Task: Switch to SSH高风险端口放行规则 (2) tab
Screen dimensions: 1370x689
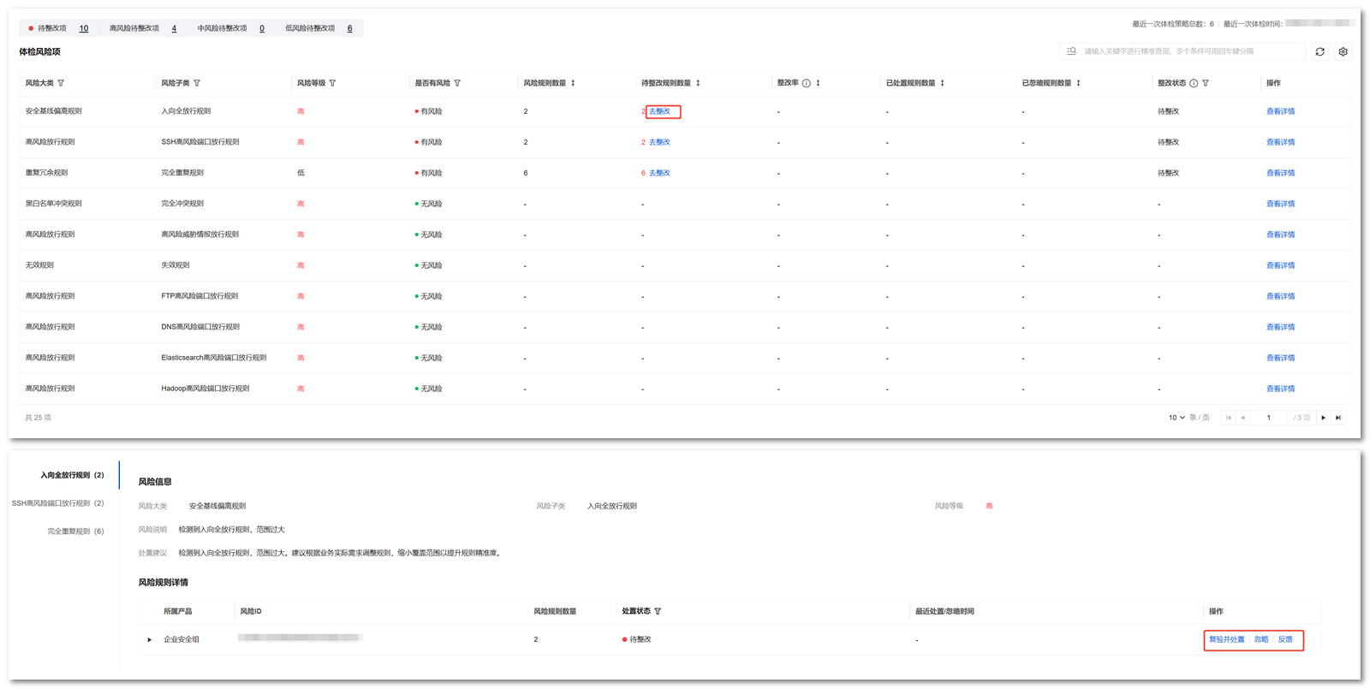Action: click(57, 503)
